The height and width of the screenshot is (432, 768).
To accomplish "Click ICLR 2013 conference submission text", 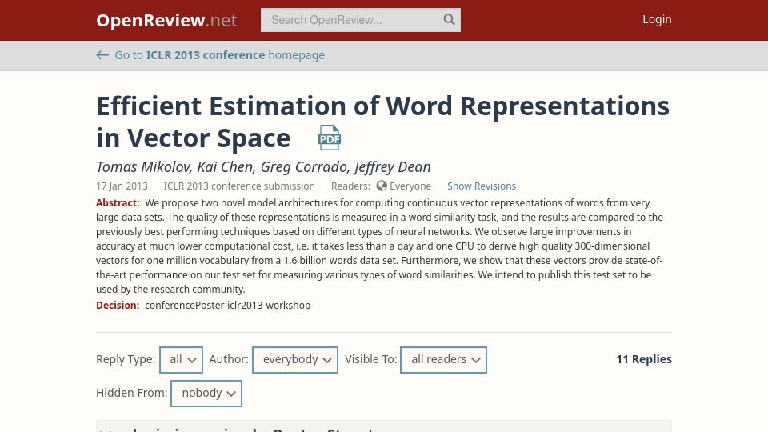I will [x=239, y=186].
